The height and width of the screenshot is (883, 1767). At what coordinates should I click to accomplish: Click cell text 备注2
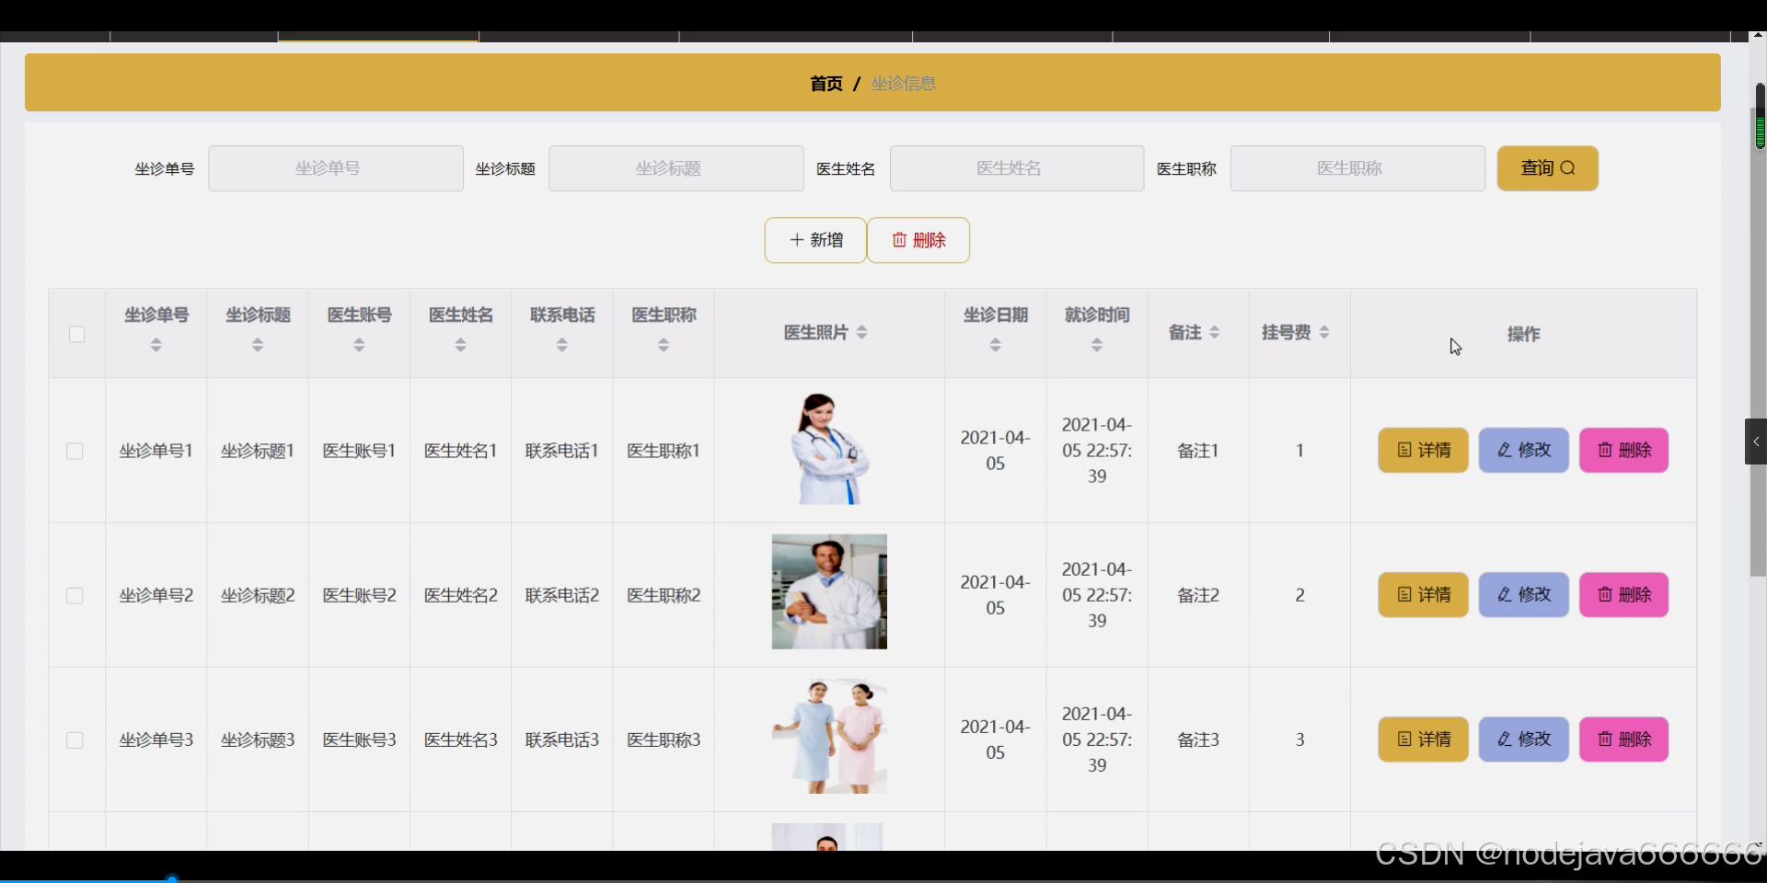(1198, 595)
